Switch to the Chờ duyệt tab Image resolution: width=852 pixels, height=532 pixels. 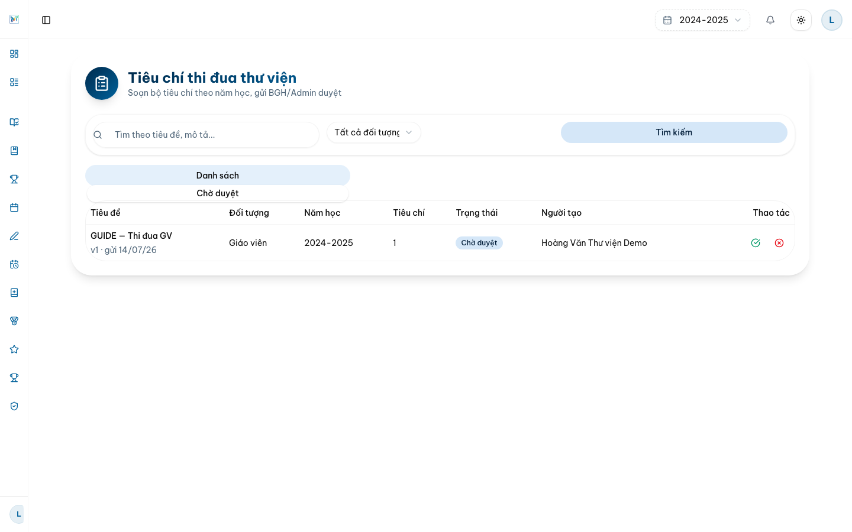[218, 193]
